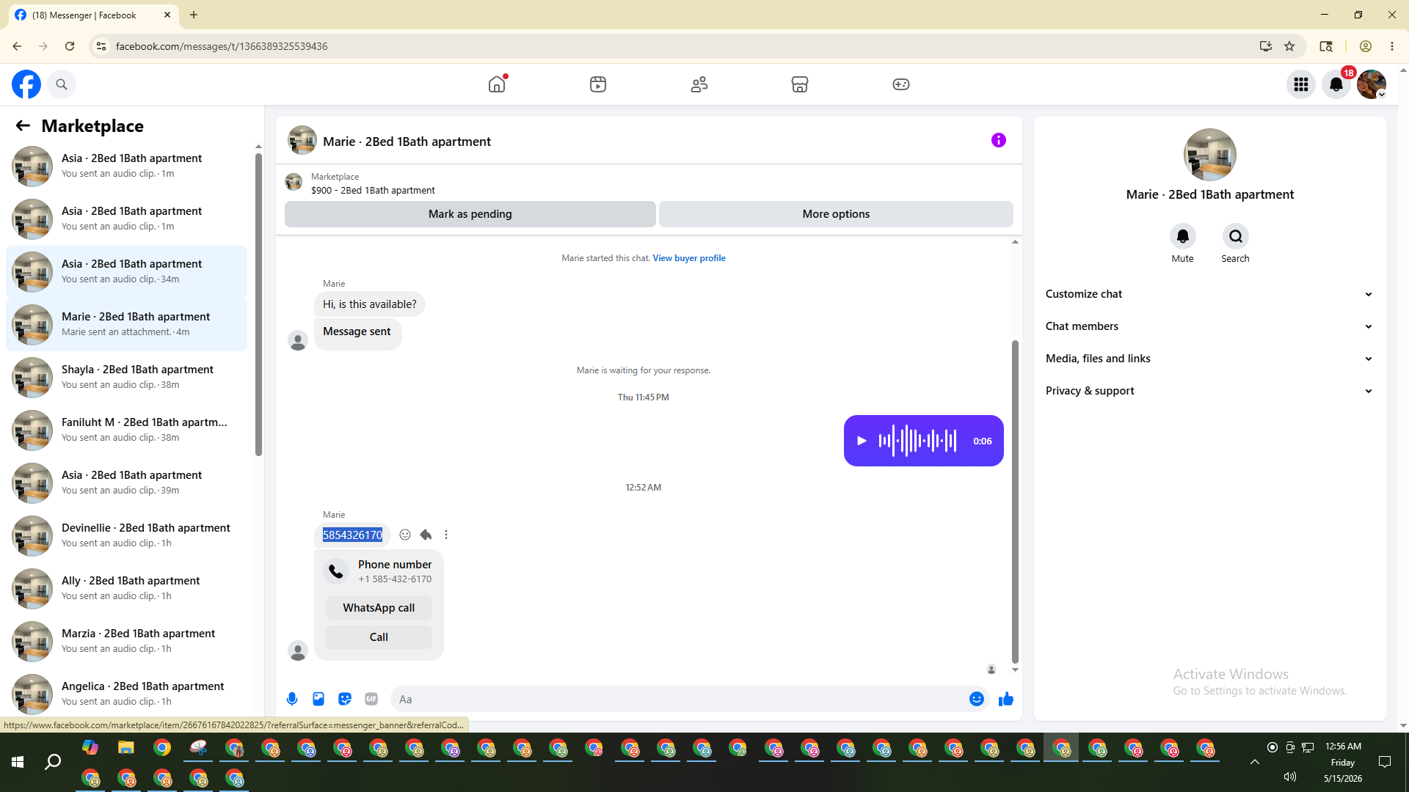Image resolution: width=1409 pixels, height=792 pixels.
Task: Bookmark this page with the star icon
Action: [1289, 46]
